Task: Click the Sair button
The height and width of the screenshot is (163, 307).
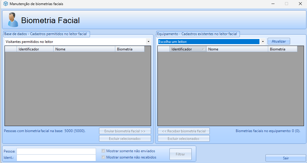Action: pos(285,158)
